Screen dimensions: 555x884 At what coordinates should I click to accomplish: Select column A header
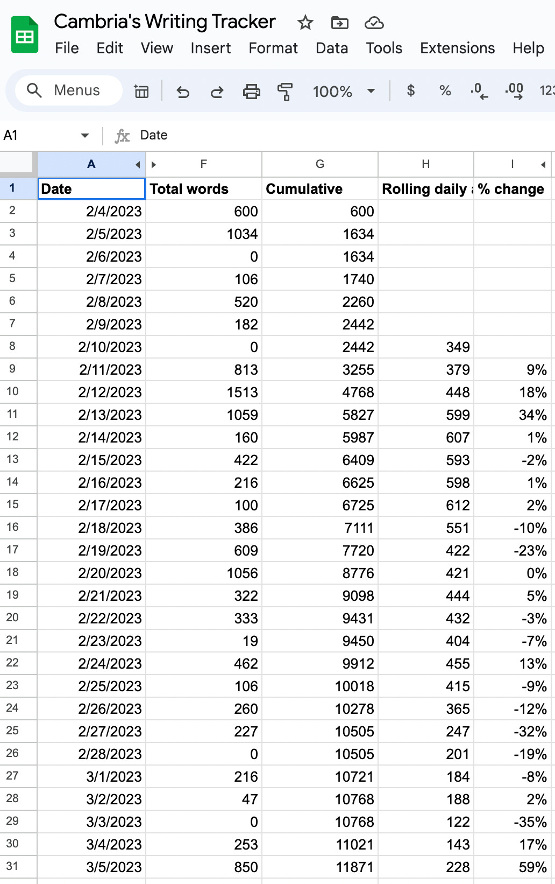point(91,164)
